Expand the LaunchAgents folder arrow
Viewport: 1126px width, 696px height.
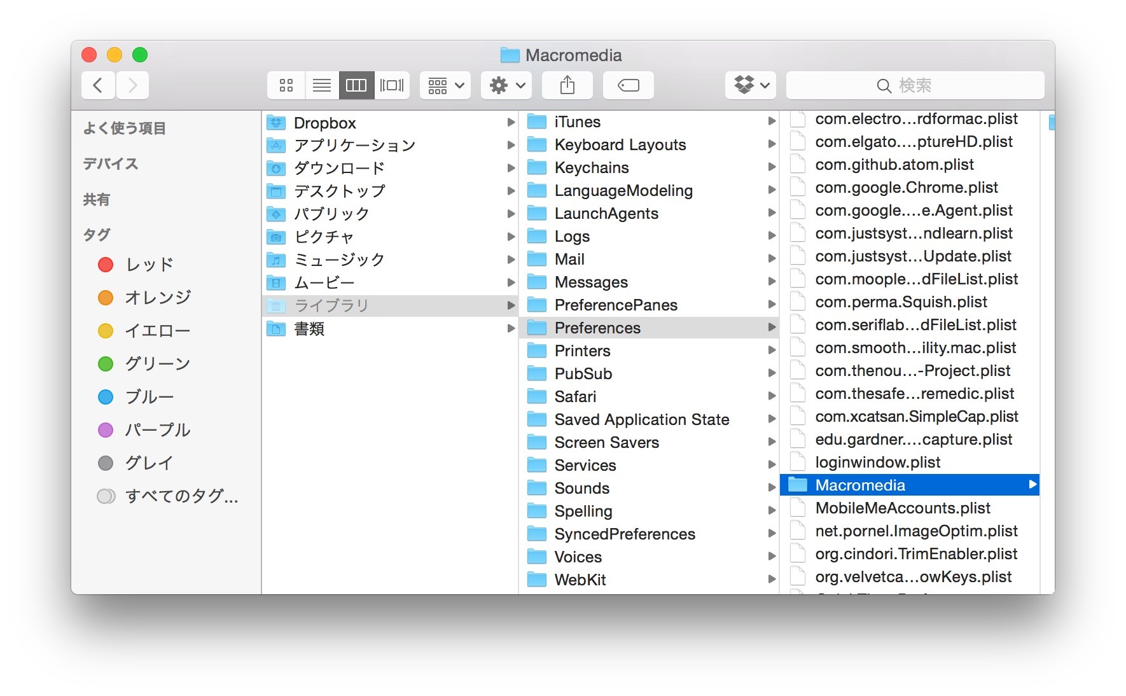pyautogui.click(x=772, y=213)
